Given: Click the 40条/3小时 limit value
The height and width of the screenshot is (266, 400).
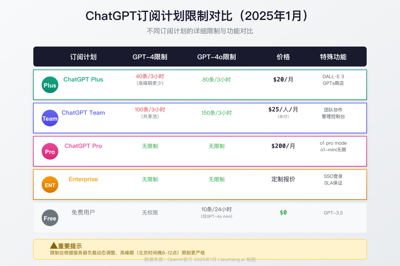Looking at the screenshot, I should click(x=150, y=76).
